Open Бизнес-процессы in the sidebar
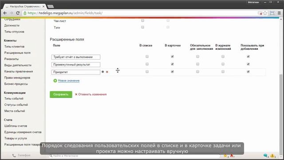284x160 pixels. point(16,84)
